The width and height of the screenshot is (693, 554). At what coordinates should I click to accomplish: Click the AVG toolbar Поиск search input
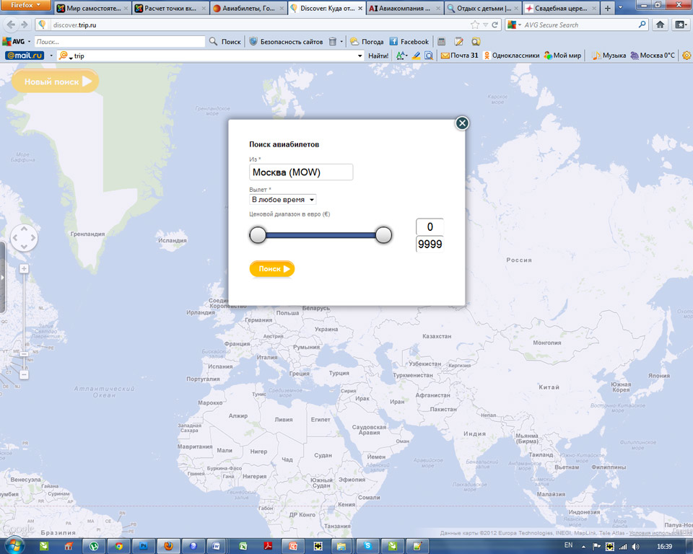(119, 42)
